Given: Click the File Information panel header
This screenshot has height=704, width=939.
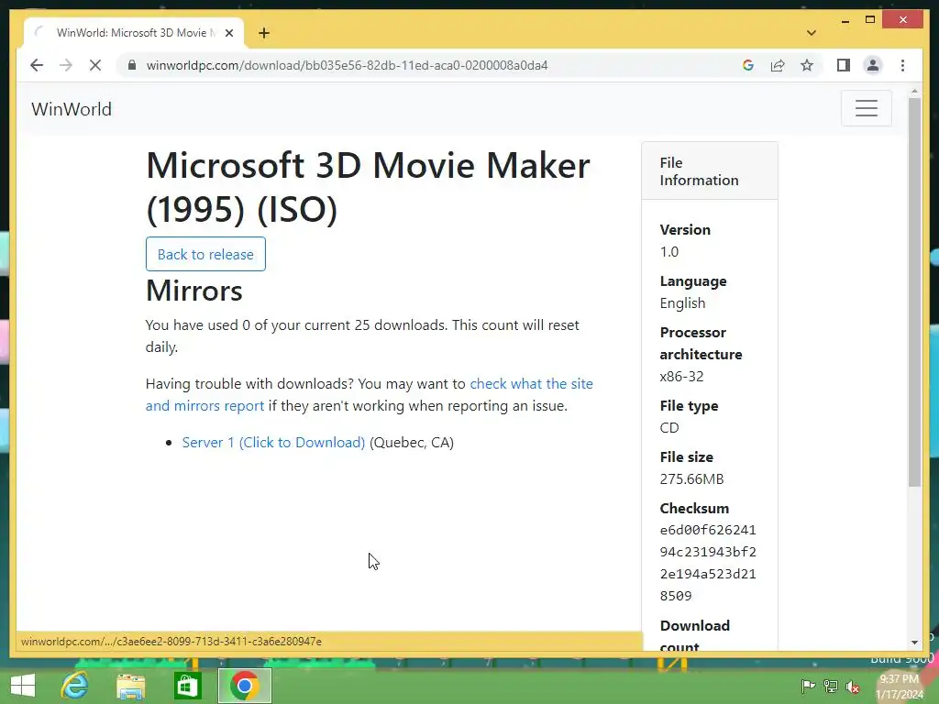Looking at the screenshot, I should (x=710, y=171).
